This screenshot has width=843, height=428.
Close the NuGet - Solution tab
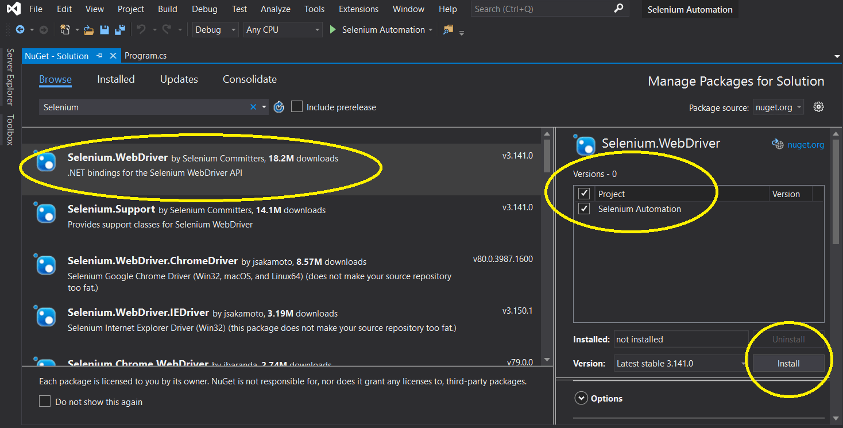coord(113,56)
